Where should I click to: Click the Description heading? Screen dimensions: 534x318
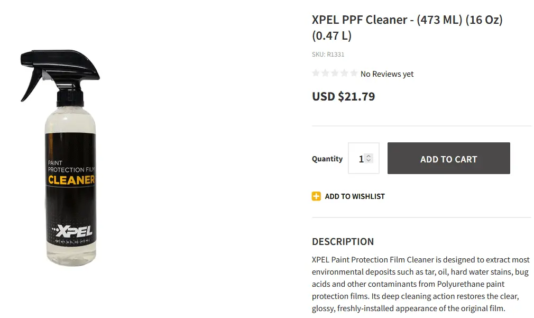343,241
